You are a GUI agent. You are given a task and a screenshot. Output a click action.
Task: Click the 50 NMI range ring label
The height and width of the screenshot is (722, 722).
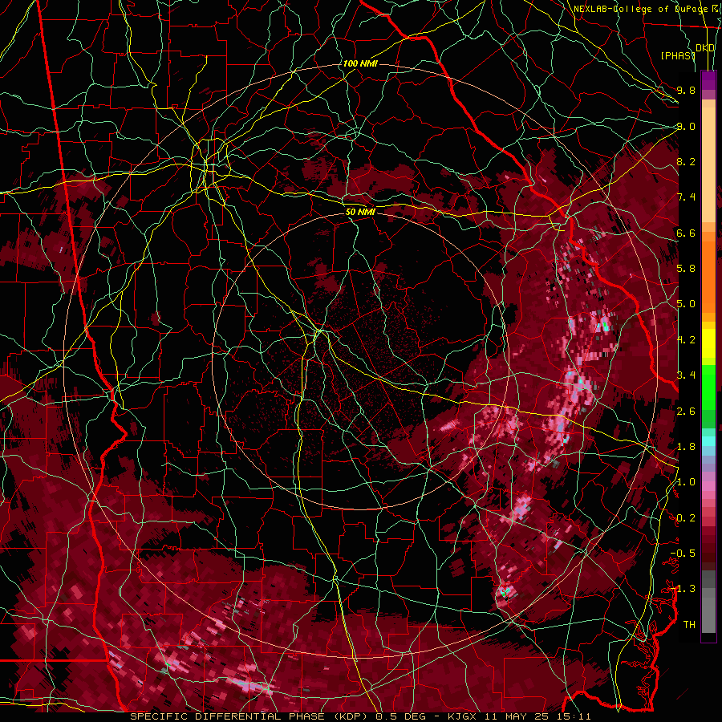point(360,212)
